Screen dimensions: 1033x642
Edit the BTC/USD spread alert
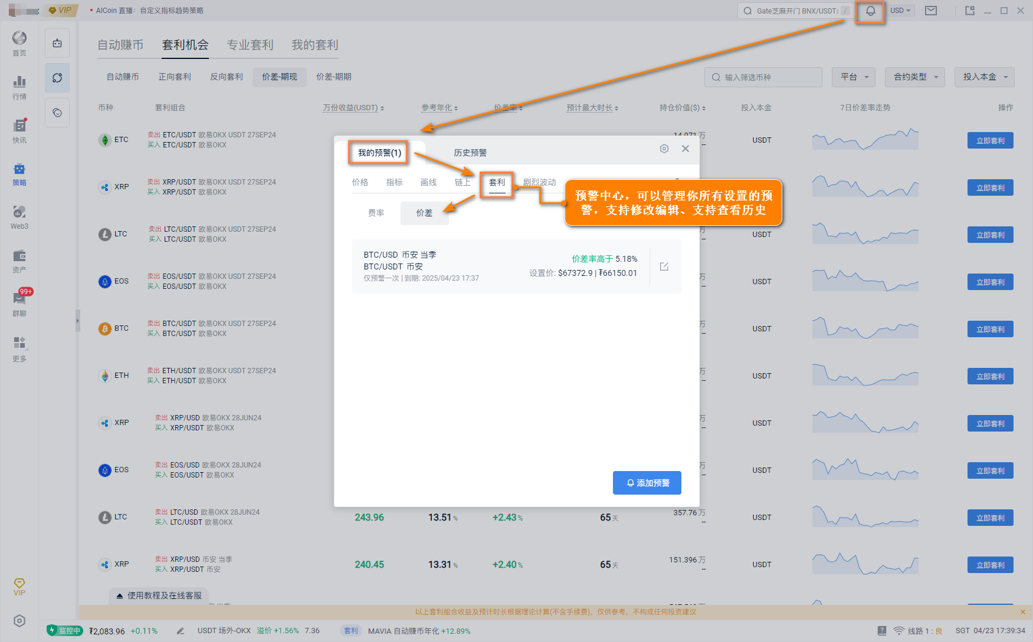click(664, 266)
